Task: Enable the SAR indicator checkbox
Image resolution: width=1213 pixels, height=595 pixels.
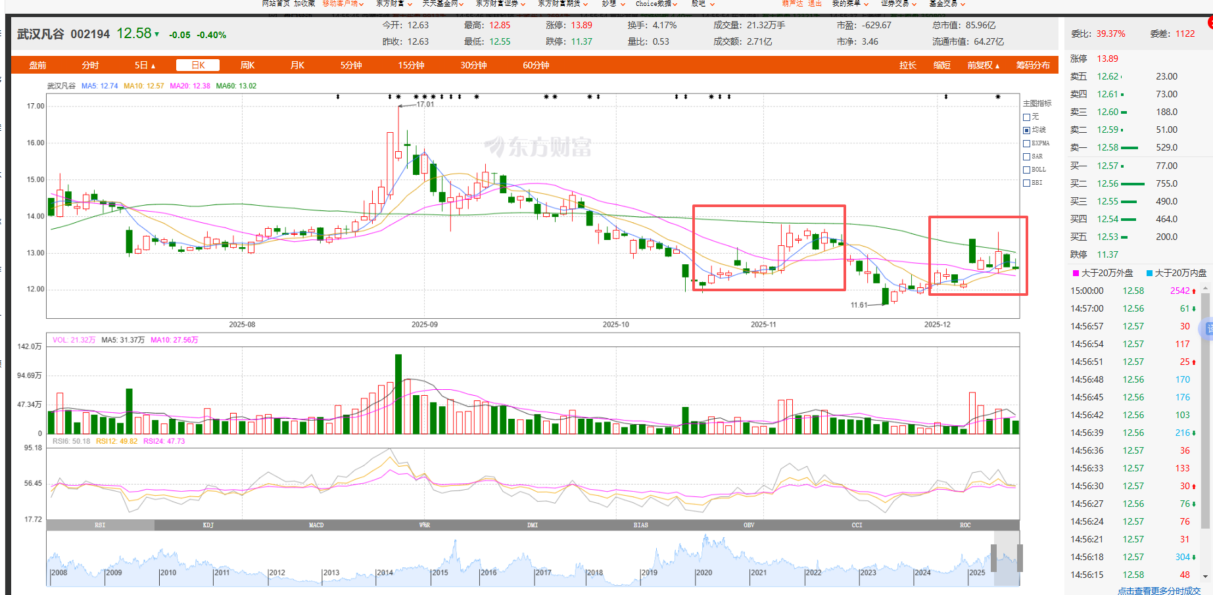Action: click(x=1026, y=156)
